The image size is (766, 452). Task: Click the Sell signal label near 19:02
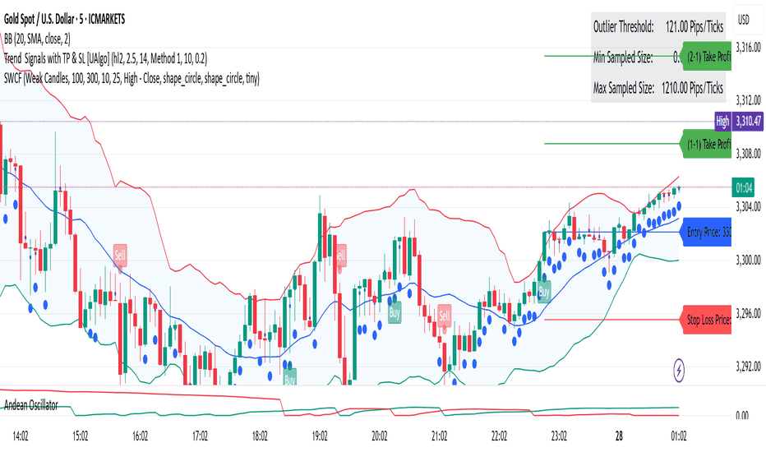pyautogui.click(x=340, y=255)
